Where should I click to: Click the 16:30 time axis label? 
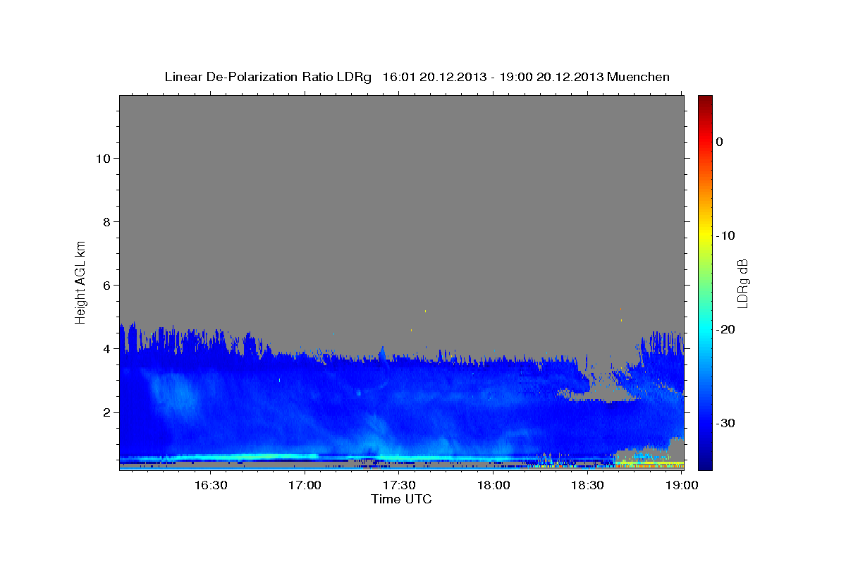tap(210, 485)
